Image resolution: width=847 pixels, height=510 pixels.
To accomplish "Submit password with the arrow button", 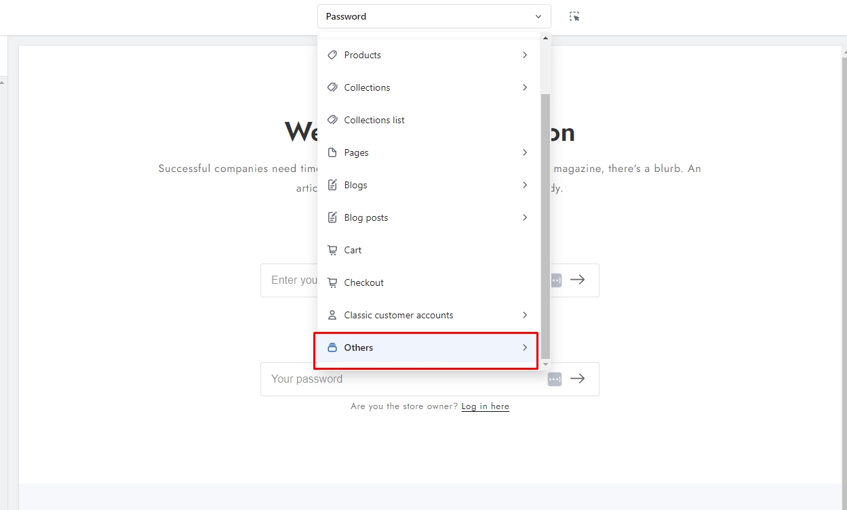I will [577, 379].
